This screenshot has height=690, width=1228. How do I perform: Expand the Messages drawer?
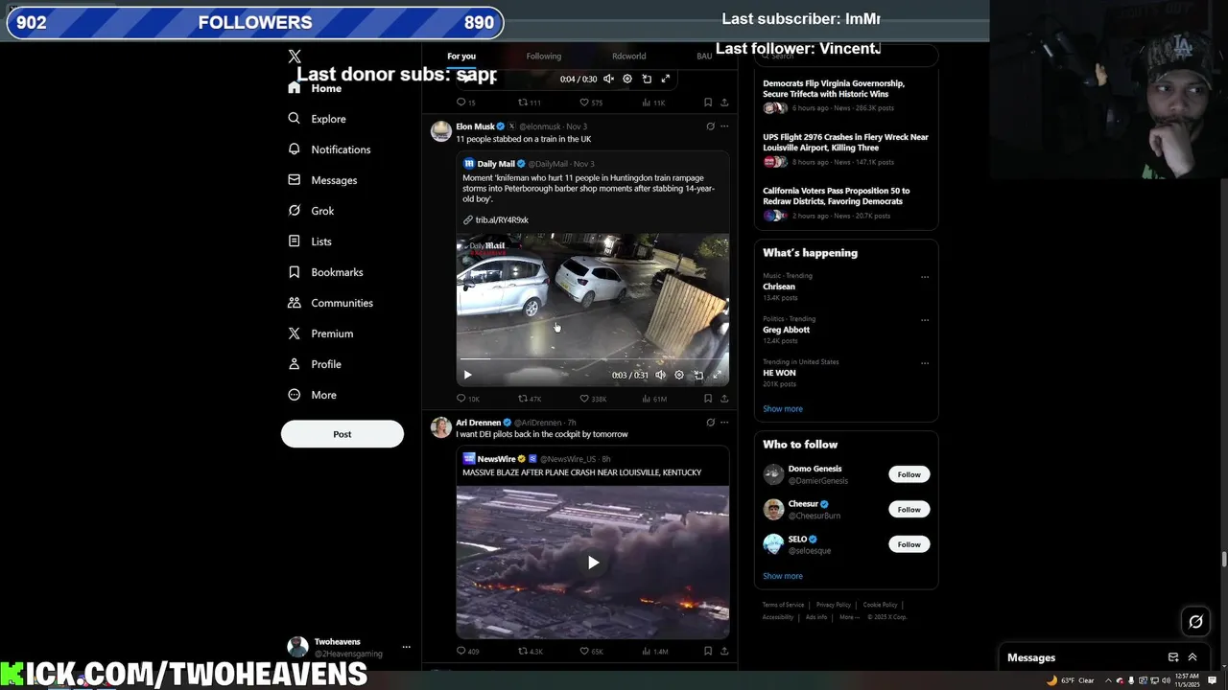coord(1193,657)
